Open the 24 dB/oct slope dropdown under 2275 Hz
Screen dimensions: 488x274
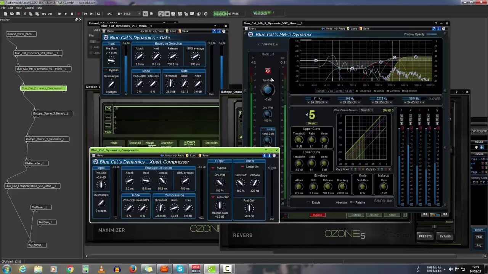(382, 102)
